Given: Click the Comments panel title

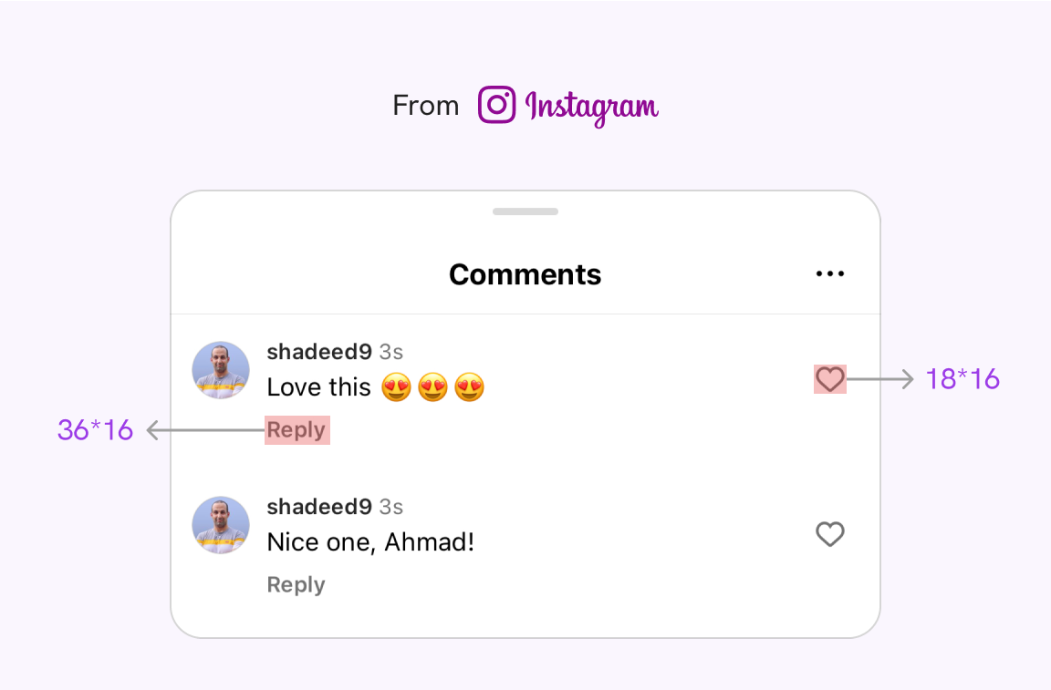Looking at the screenshot, I should point(525,273).
